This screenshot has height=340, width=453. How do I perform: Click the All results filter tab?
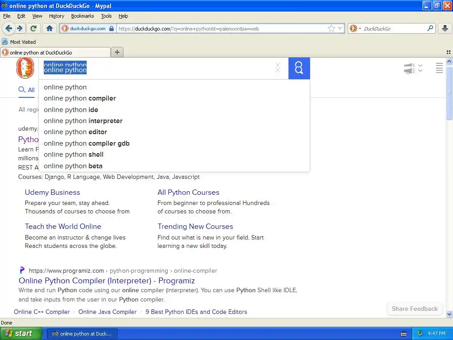[x=27, y=90]
